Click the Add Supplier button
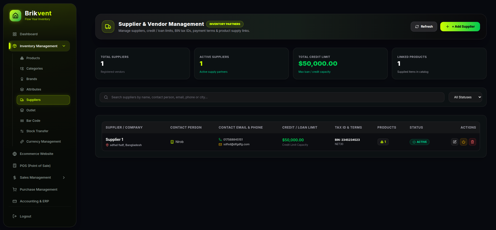Image resolution: width=496 pixels, height=230 pixels. (x=460, y=27)
